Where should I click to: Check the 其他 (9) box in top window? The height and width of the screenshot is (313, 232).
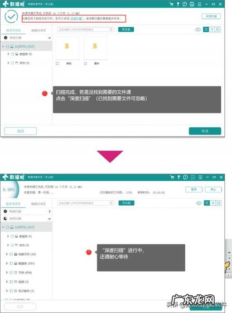[13, 63]
